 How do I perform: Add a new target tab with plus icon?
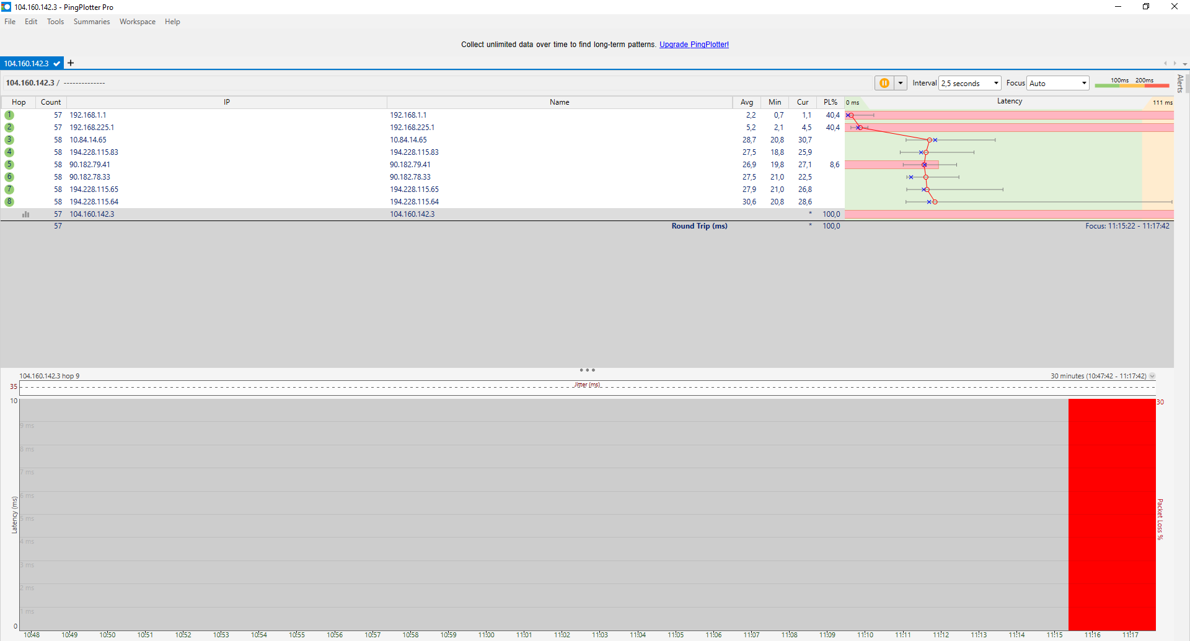tap(71, 63)
